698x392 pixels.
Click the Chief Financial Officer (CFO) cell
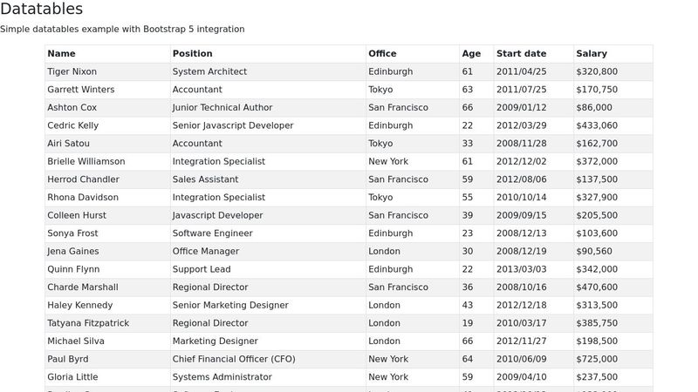pyautogui.click(x=268, y=359)
